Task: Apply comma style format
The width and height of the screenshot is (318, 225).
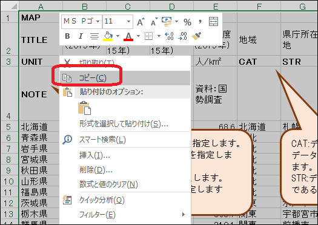Action: [200, 21]
